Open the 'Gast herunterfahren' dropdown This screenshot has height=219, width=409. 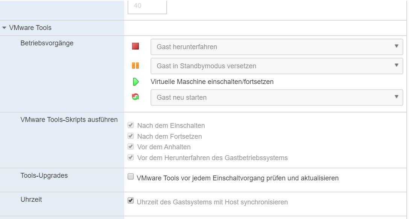pos(277,47)
